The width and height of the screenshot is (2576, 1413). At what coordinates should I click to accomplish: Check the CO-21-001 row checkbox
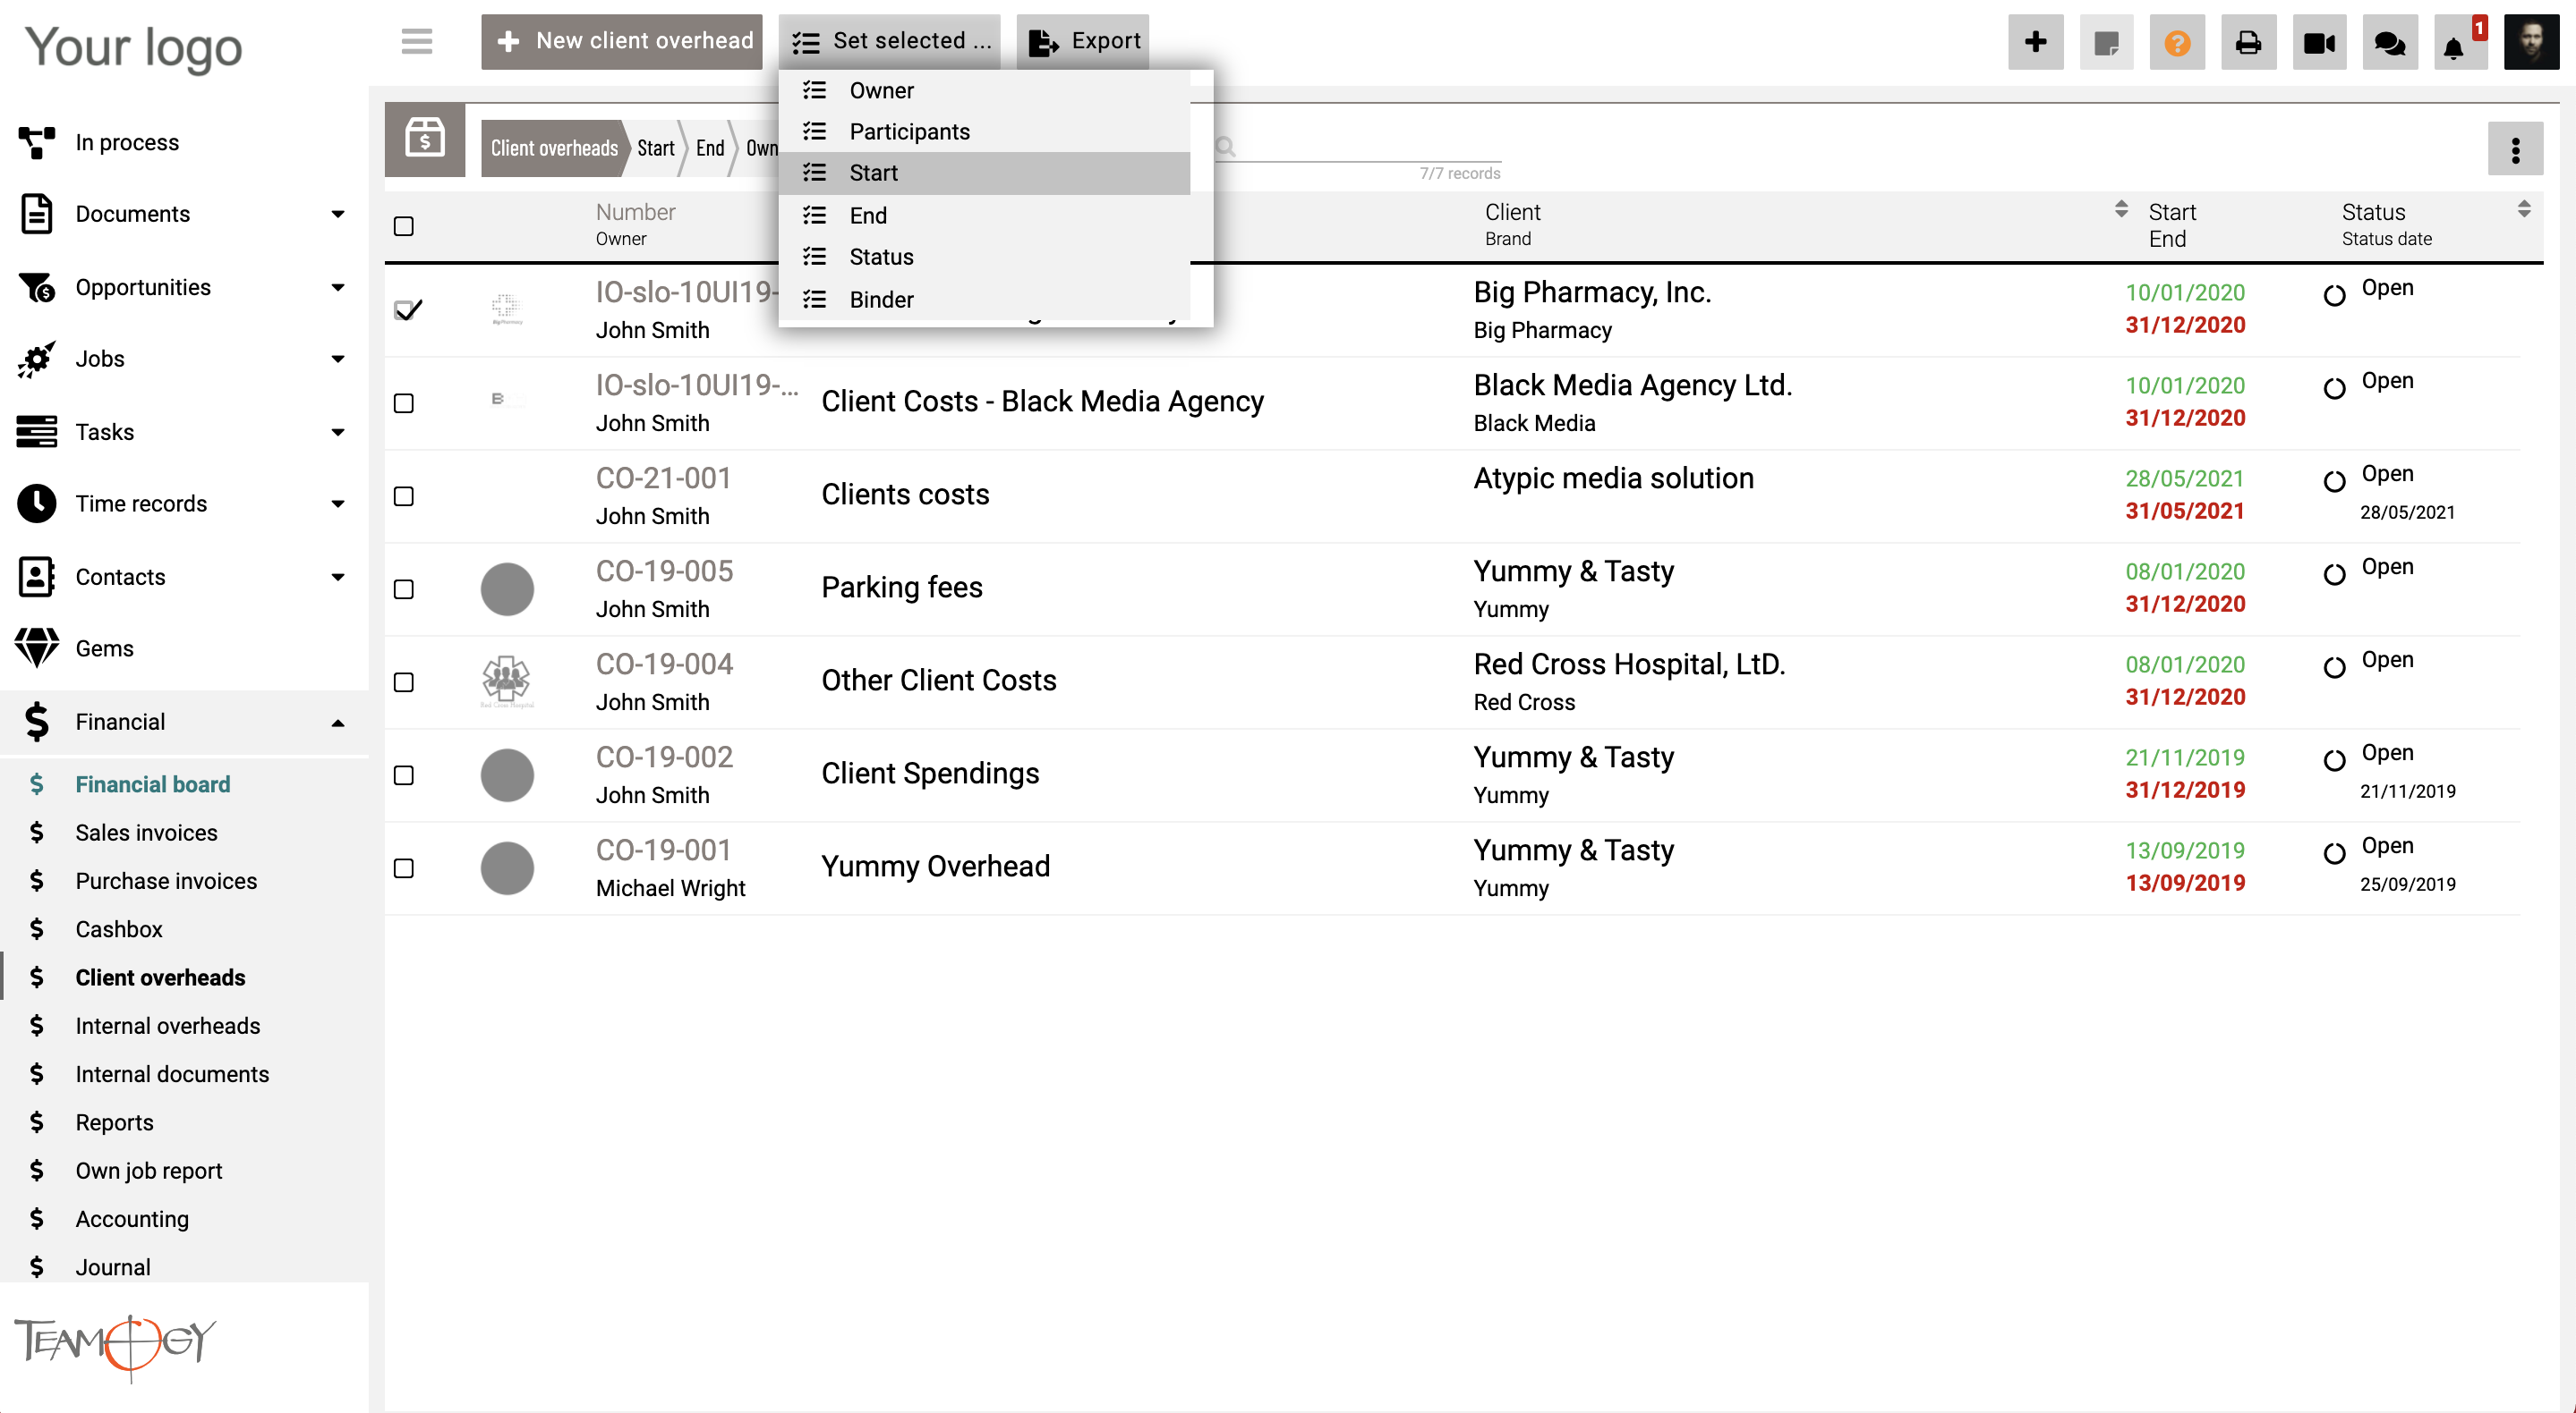click(x=404, y=496)
